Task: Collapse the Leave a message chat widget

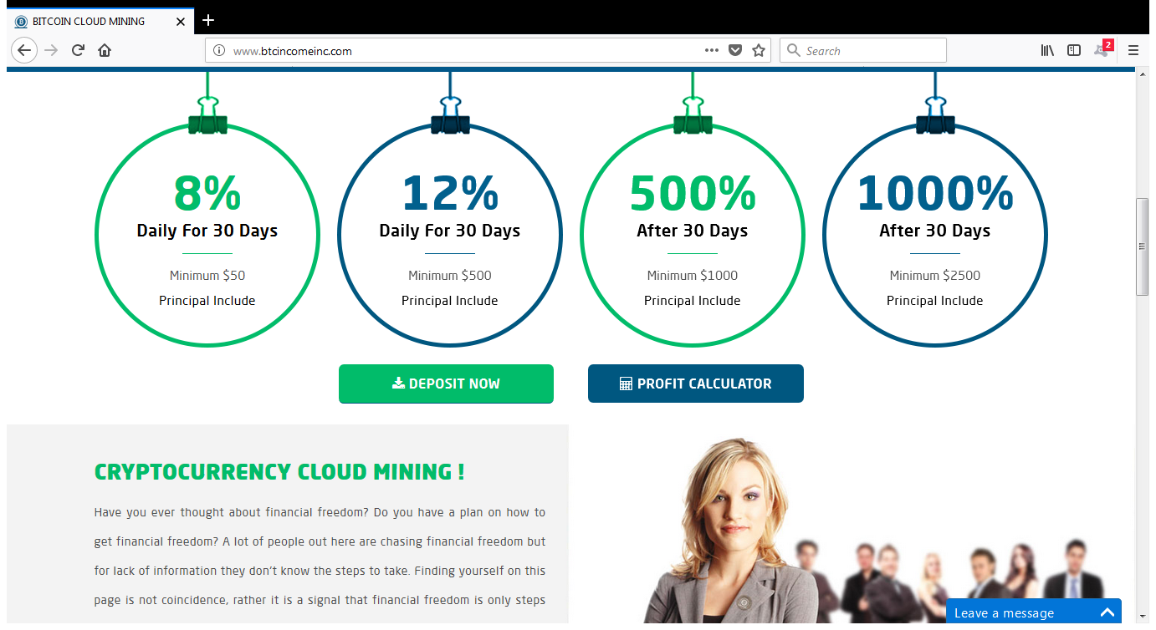Action: pos(1107,612)
